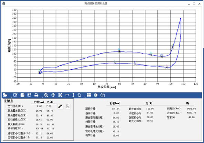Open the four-square grid layout icon
204x143 pixels.
click(x=89, y=95)
